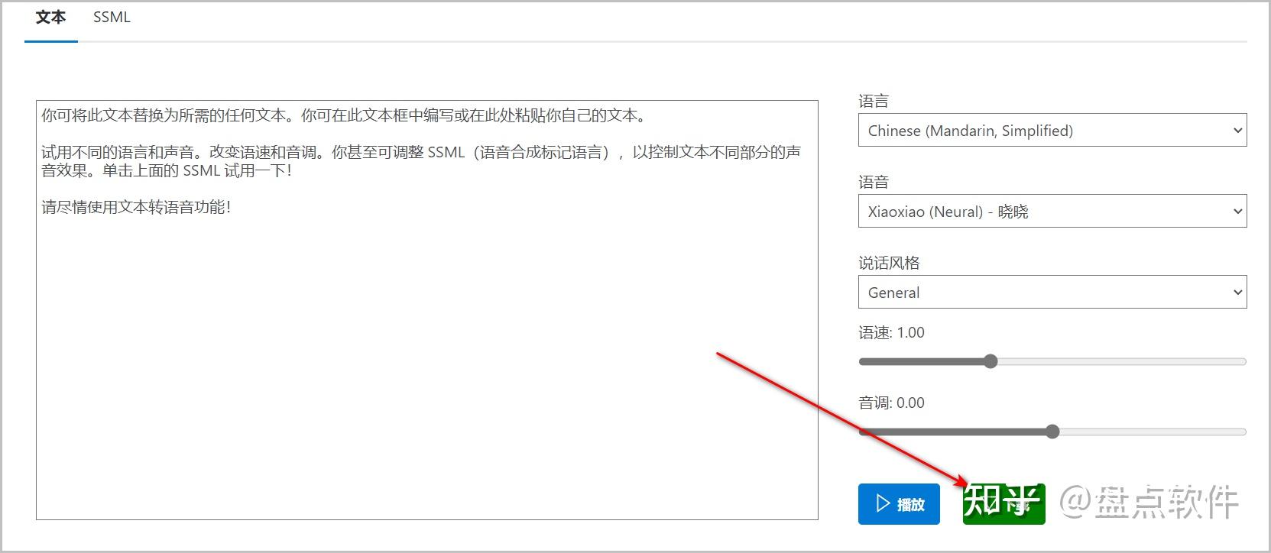Click the green button next to 播放

point(1004,504)
